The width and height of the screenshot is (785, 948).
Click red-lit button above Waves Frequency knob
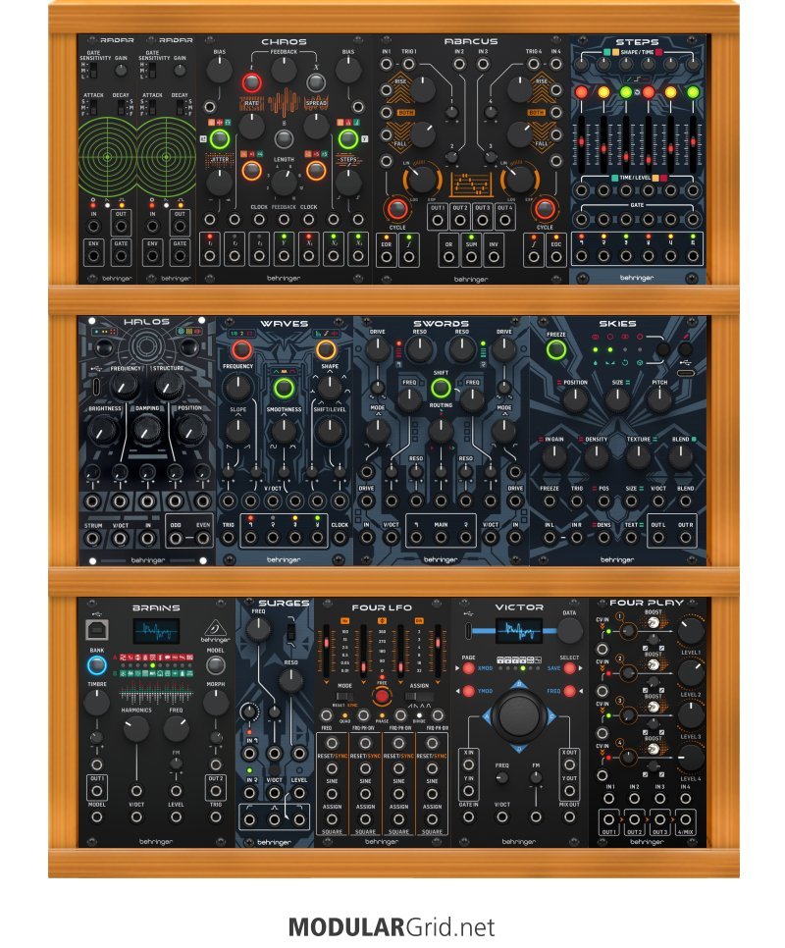[241, 349]
